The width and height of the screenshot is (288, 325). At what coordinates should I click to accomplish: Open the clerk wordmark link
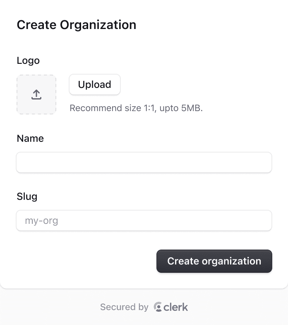176,307
